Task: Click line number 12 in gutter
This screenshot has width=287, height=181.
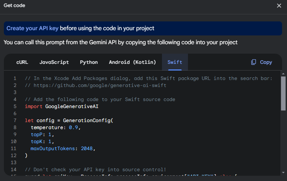Action: [14, 156]
